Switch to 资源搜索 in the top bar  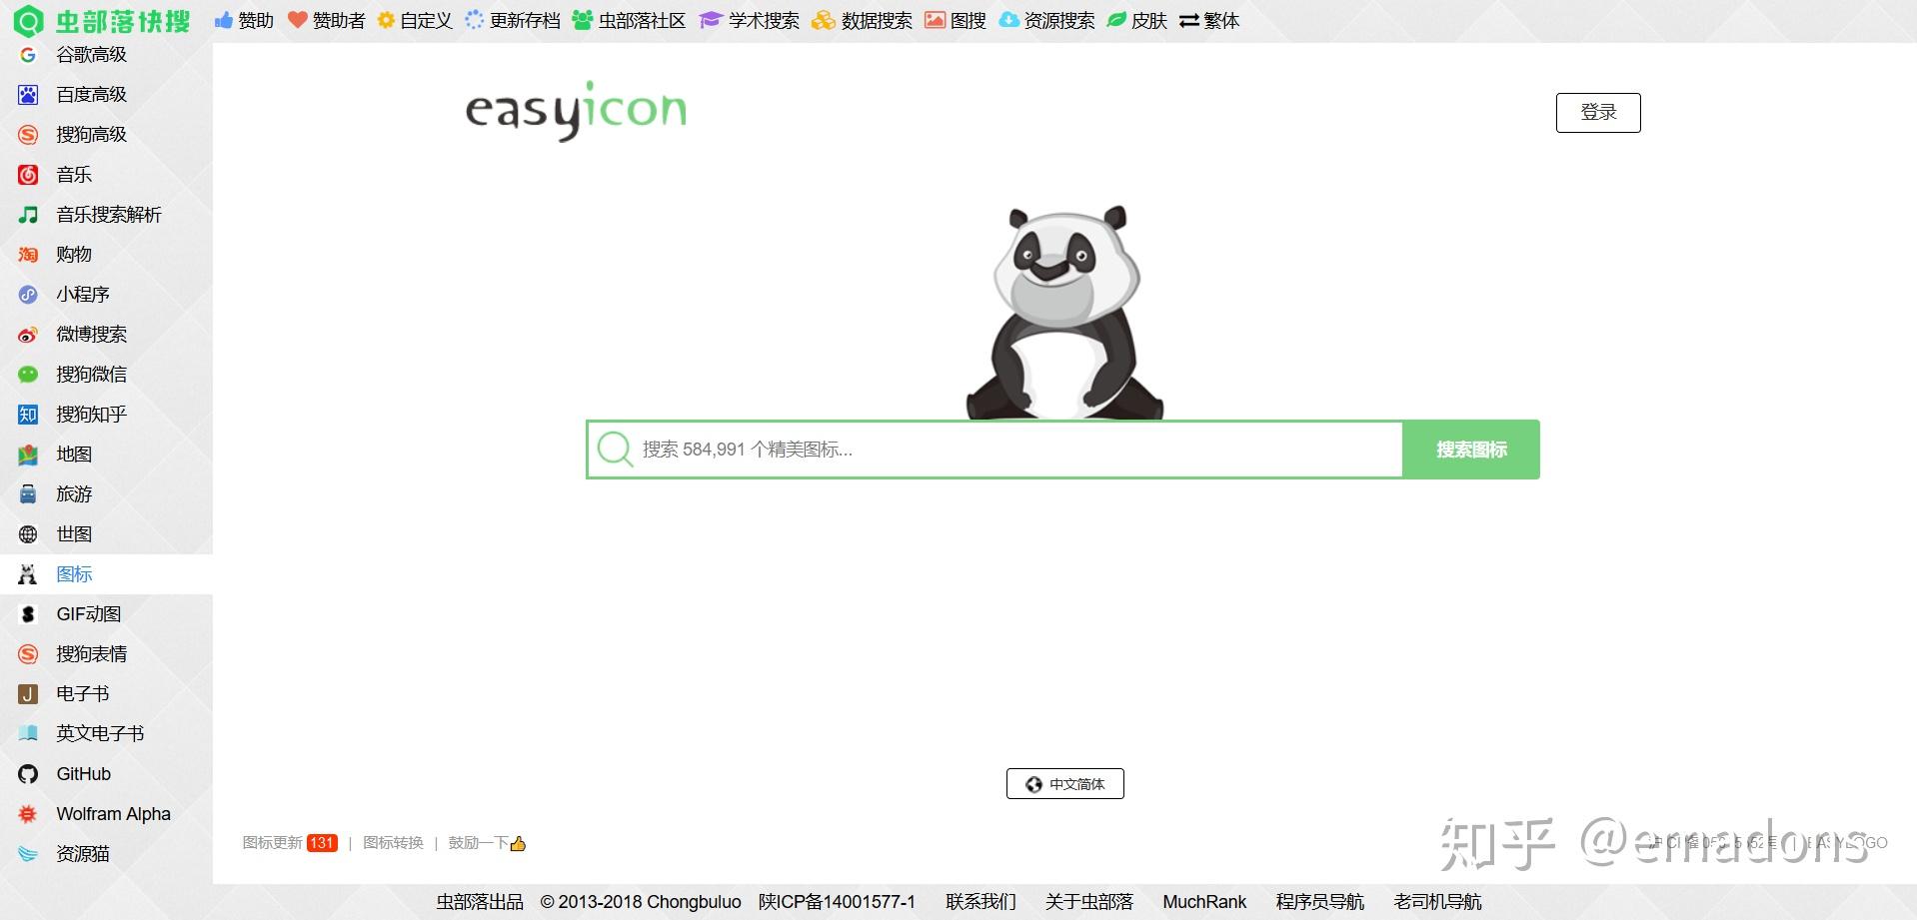pyautogui.click(x=1046, y=21)
